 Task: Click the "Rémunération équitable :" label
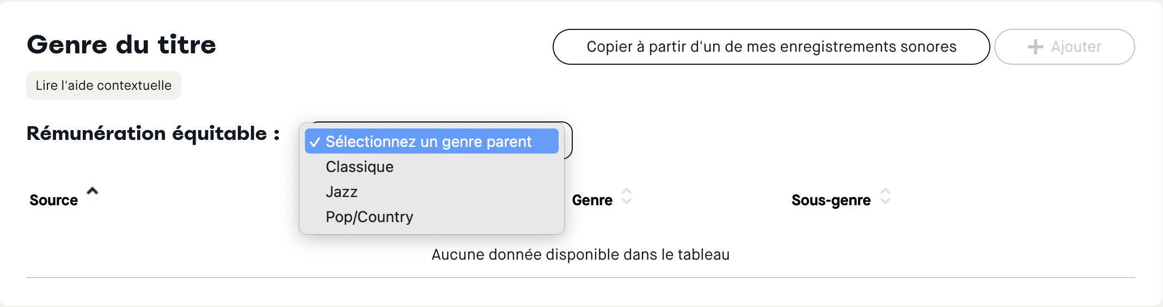pos(153,133)
